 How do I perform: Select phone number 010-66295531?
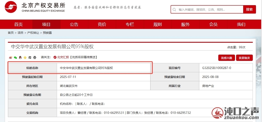click(x=114, y=113)
